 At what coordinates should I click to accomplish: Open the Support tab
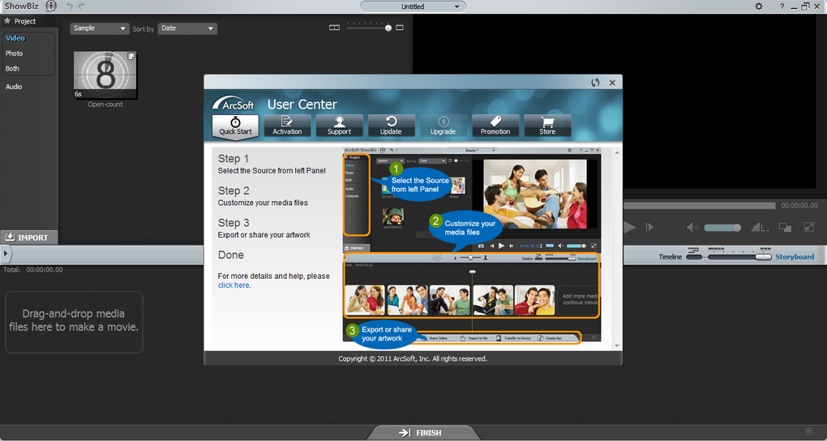point(339,126)
